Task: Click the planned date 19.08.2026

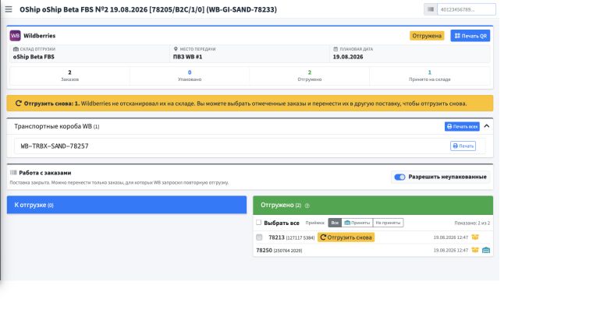Action: [x=348, y=57]
